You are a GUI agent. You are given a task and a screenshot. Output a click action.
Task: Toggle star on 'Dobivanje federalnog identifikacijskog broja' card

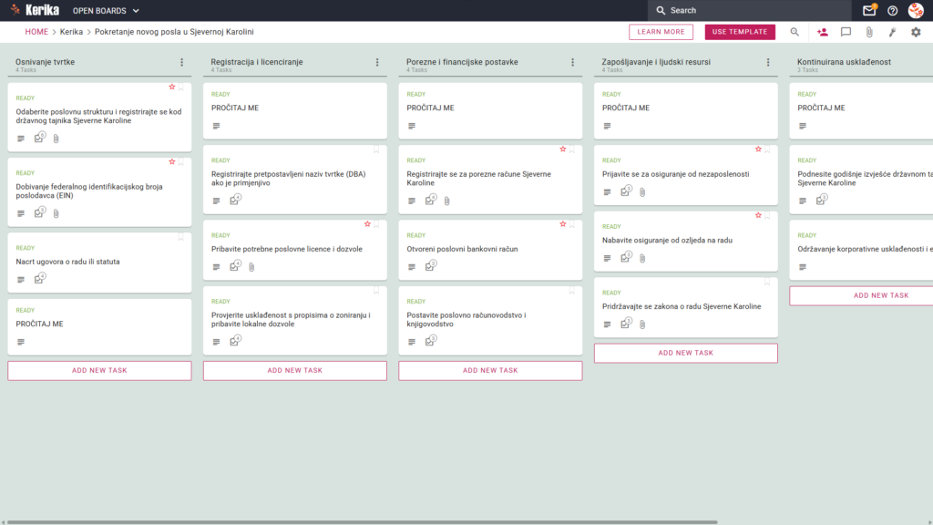pyautogui.click(x=172, y=162)
